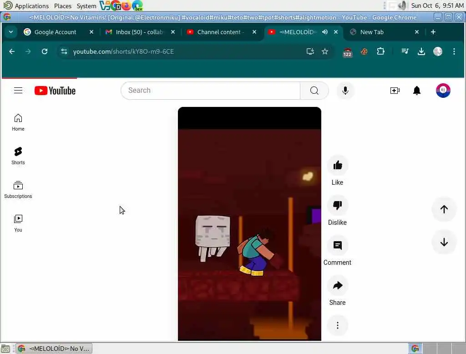Start voice search with the microphone
This screenshot has height=354, width=466.
point(345,91)
